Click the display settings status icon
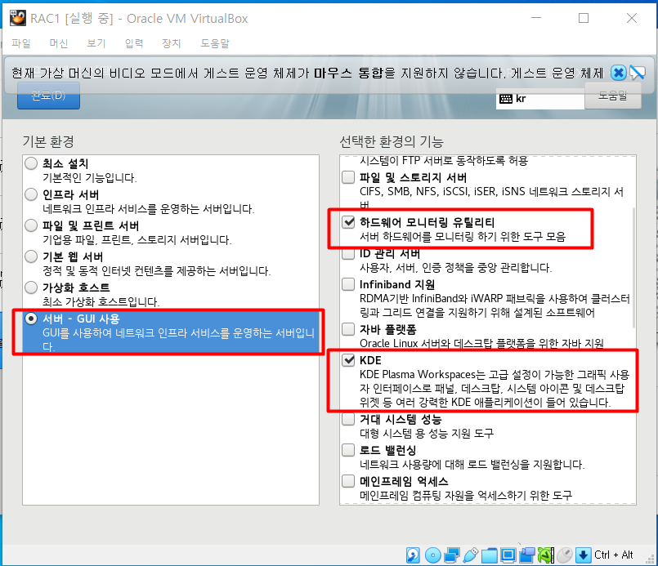The width and height of the screenshot is (658, 566). 508,555
